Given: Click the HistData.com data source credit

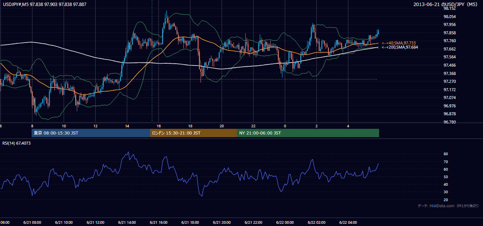Looking at the screenshot, I should click(x=448, y=206).
